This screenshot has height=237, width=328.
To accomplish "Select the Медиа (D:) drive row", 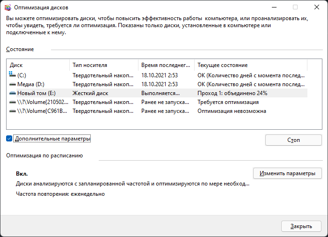I will (x=157, y=84).
